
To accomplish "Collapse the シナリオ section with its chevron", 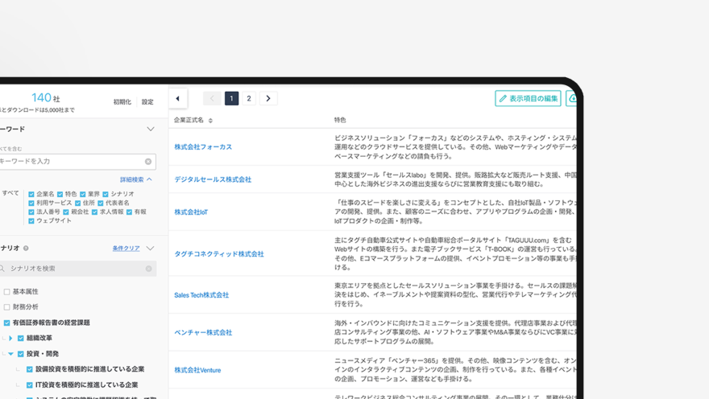I will click(x=151, y=249).
